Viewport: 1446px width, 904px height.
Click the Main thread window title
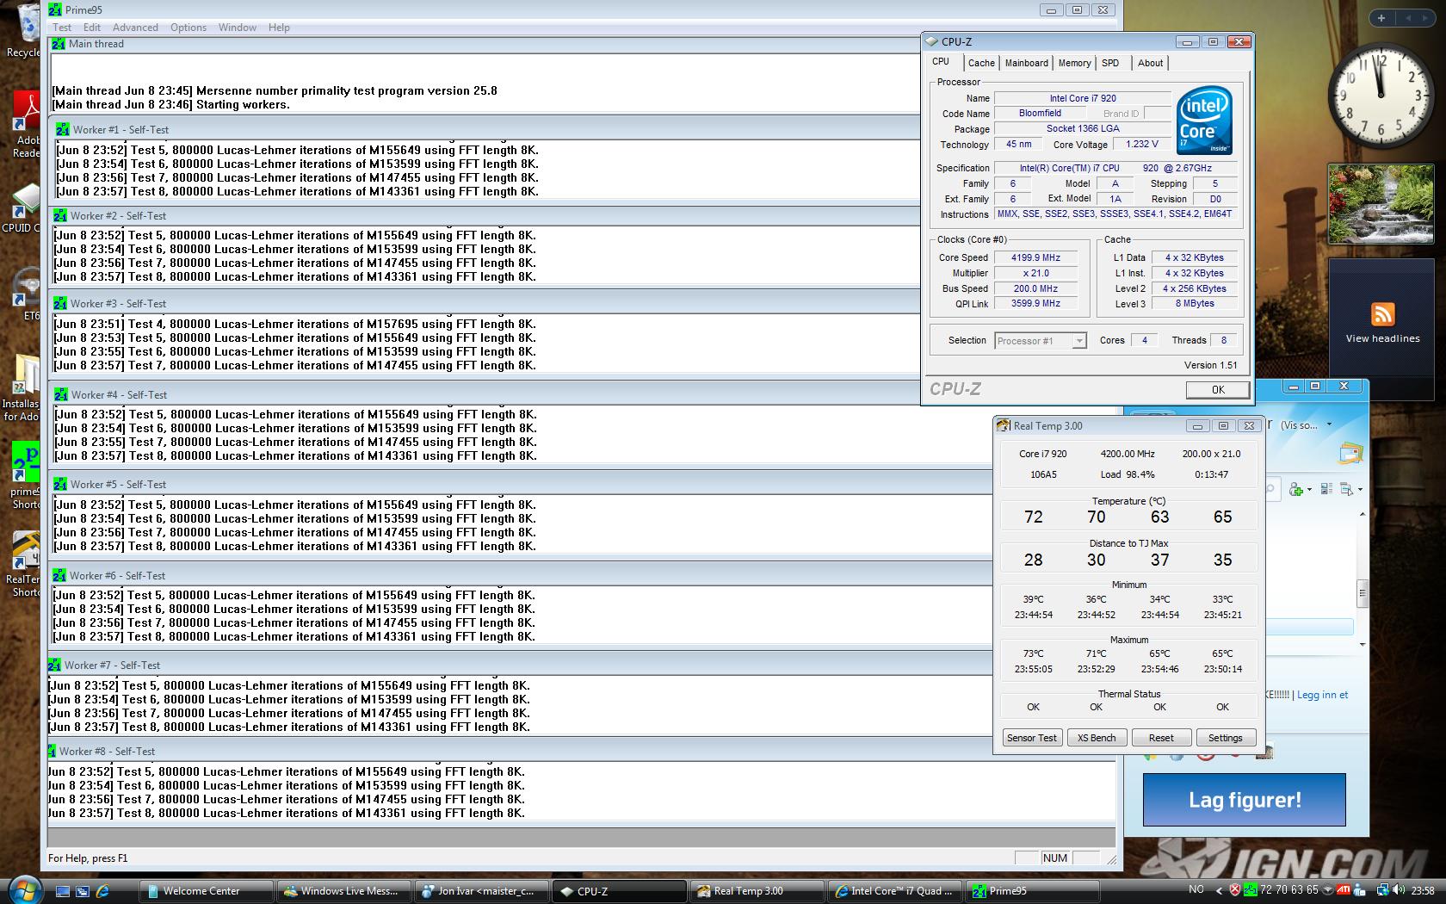pyautogui.click(x=96, y=44)
